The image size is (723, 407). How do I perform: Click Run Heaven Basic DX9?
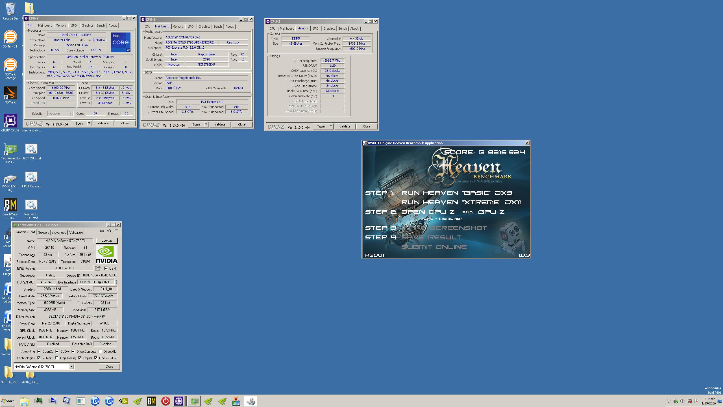pyautogui.click(x=457, y=193)
